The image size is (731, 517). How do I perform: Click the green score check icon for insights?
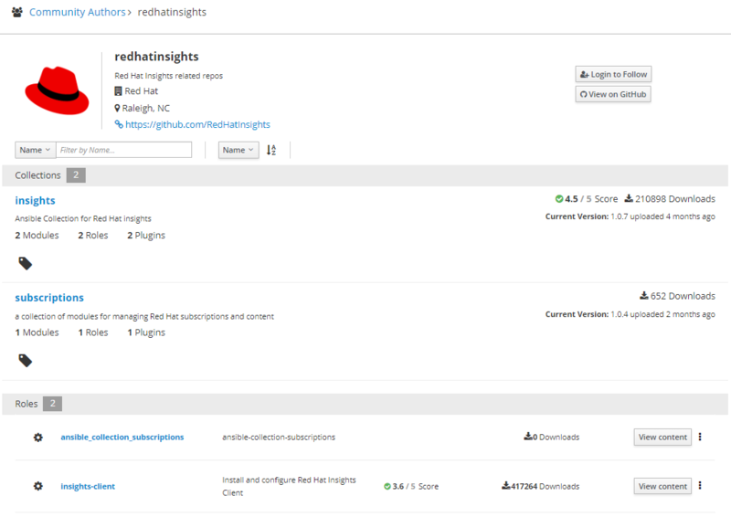559,199
